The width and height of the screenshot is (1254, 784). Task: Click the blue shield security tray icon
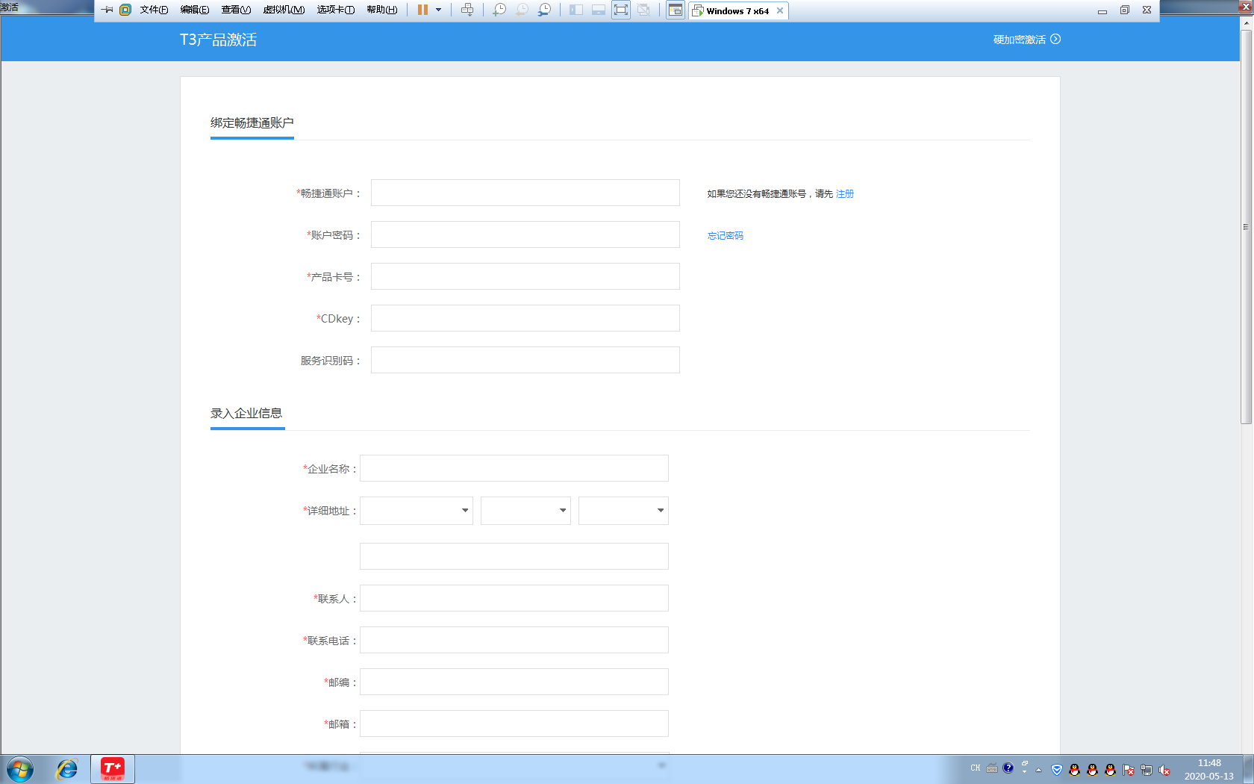point(1056,770)
